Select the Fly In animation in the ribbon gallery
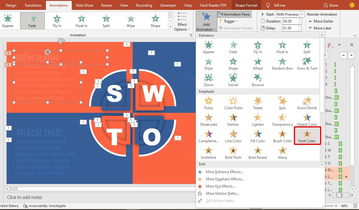This screenshot has width=359, height=210. 57,20
